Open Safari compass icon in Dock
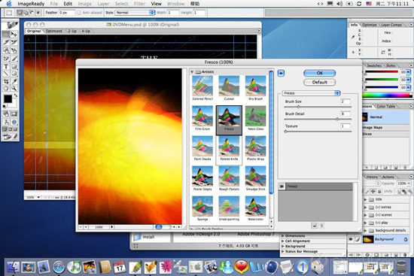The height and width of the screenshot is (276, 414). coord(59,267)
